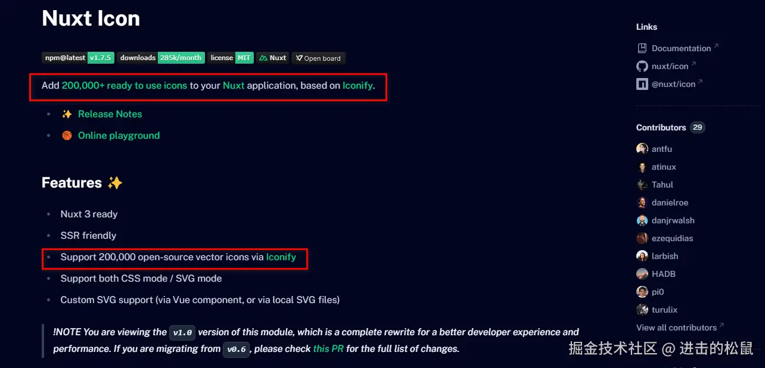This screenshot has width=765, height=368.
Task: Click the 'Custom SVG support' list item
Action: coord(200,300)
